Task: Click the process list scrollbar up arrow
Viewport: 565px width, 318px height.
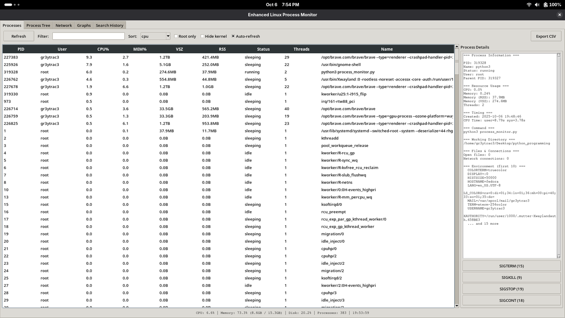Action: [x=456, y=48]
